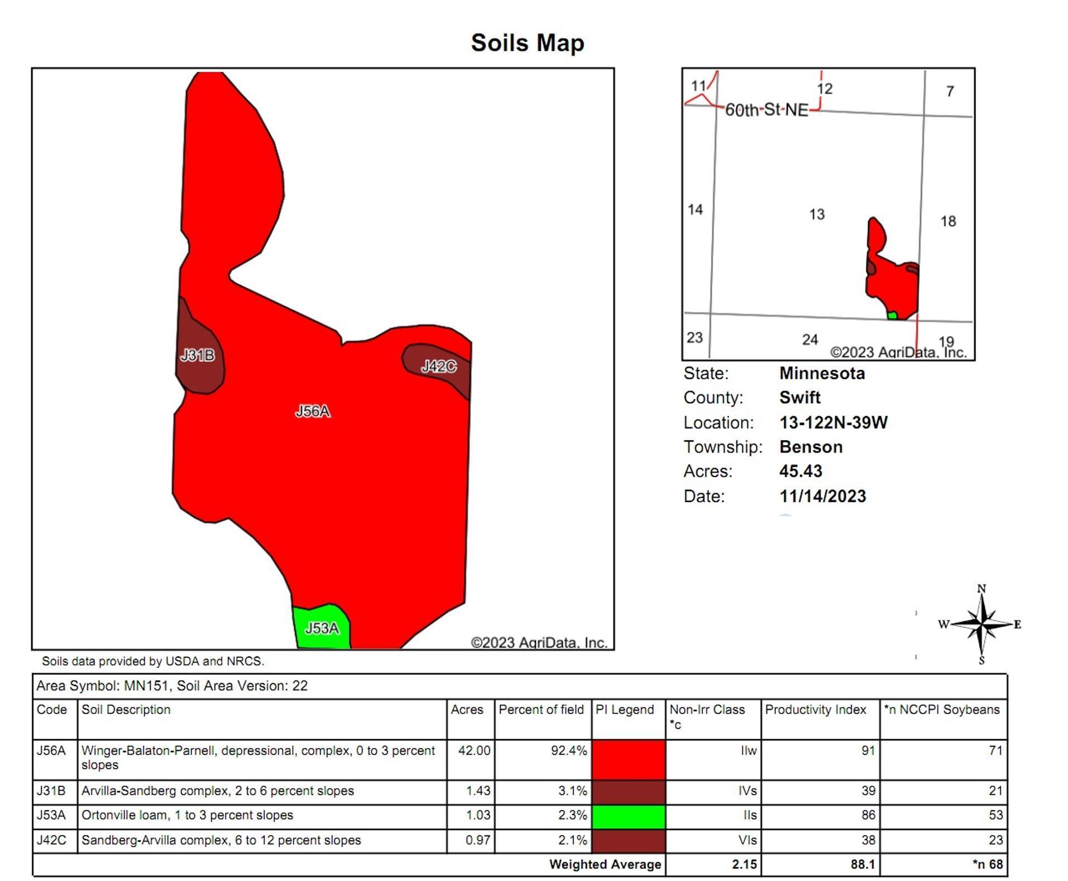This screenshot has width=1068, height=881.
Task: Click the Winger-Balaton-Parnell soil description
Action: click(257, 757)
